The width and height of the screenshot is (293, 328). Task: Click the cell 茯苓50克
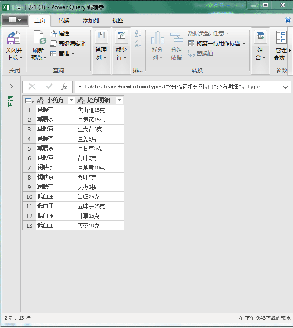(x=100, y=225)
